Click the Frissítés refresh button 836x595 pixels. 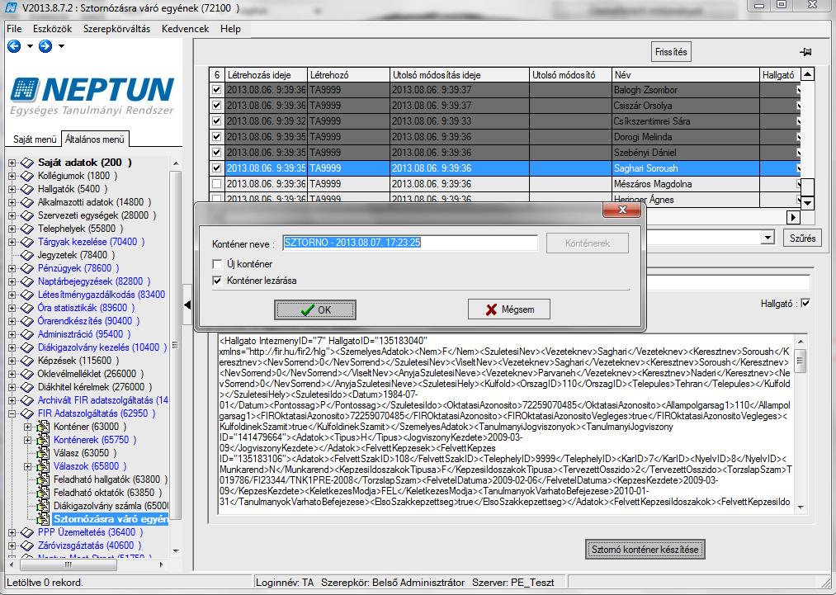[x=671, y=52]
